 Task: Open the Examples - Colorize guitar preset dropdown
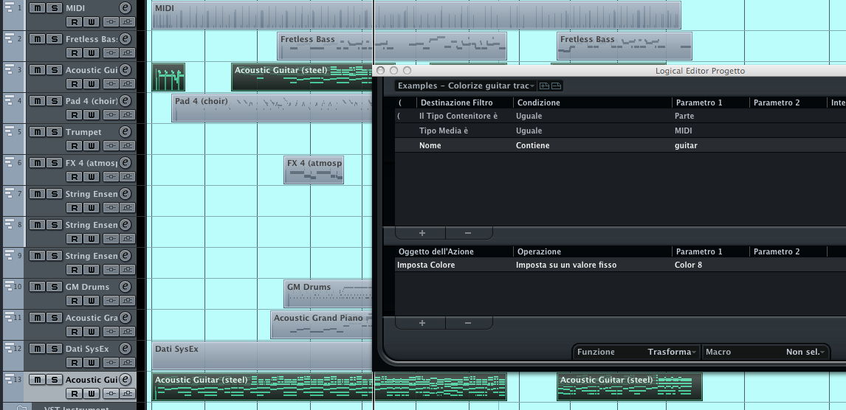click(x=466, y=86)
